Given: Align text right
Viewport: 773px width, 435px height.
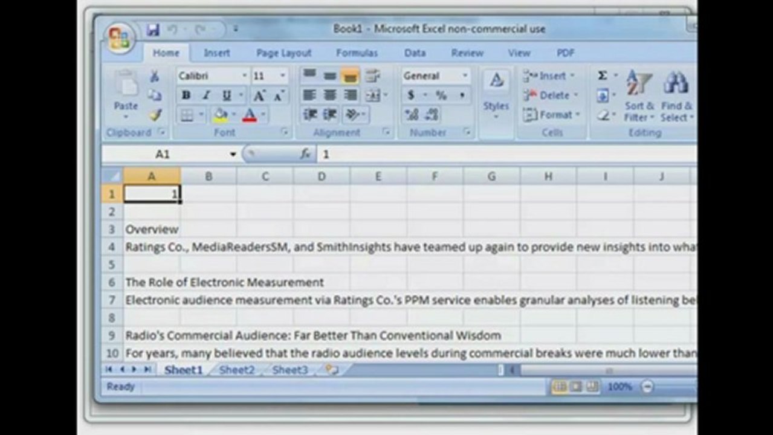Looking at the screenshot, I should (x=351, y=95).
